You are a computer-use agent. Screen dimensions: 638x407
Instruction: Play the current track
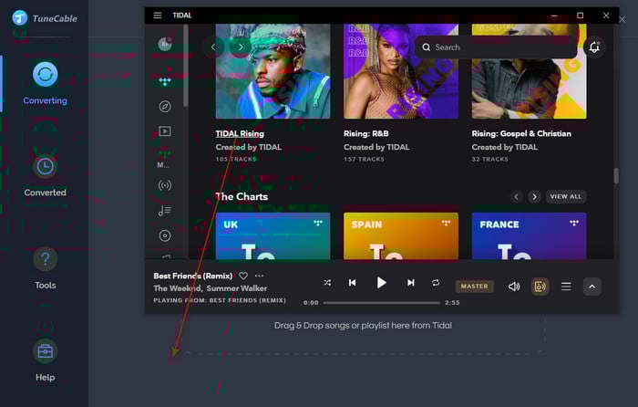(x=381, y=283)
